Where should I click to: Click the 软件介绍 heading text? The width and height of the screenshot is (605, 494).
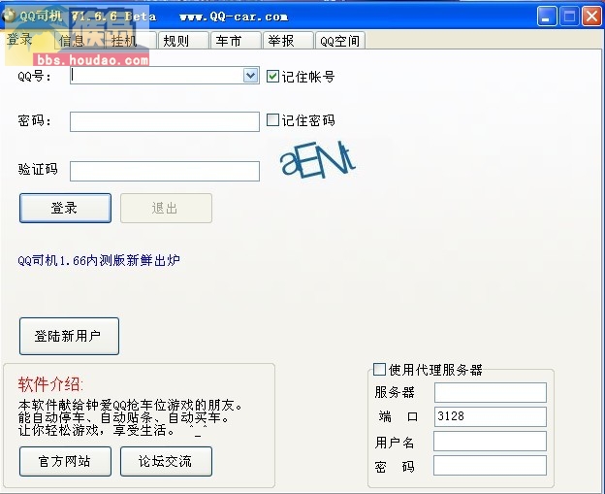50,384
